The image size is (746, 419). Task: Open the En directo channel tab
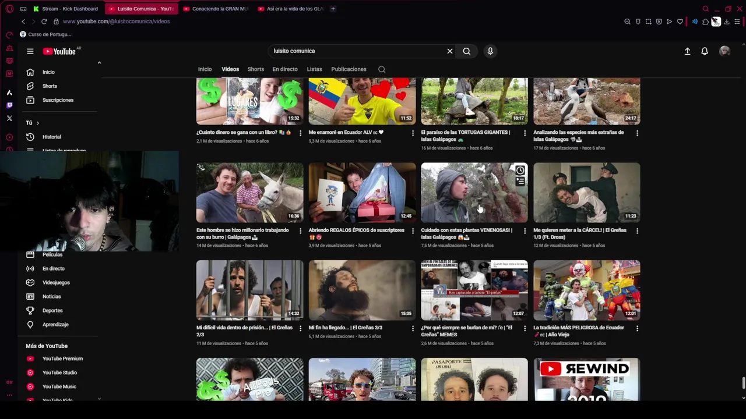[285, 69]
